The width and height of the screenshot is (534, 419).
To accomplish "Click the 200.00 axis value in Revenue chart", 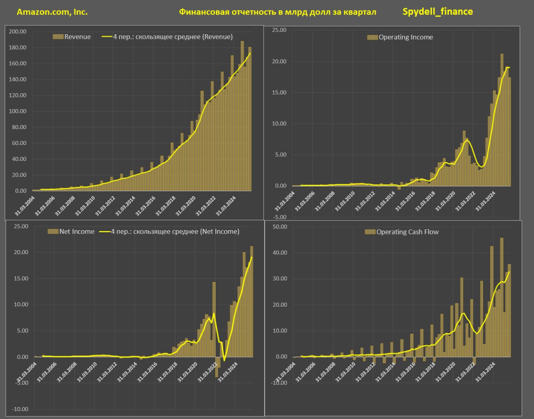I will [x=18, y=32].
